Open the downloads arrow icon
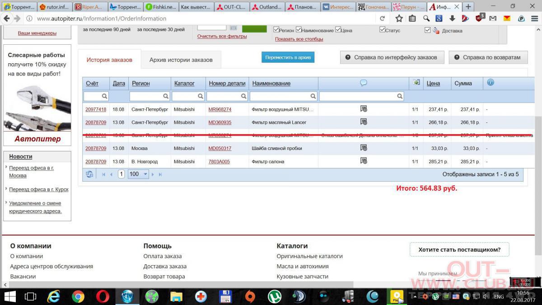Viewport: 542px width, 305px height. click(452, 19)
